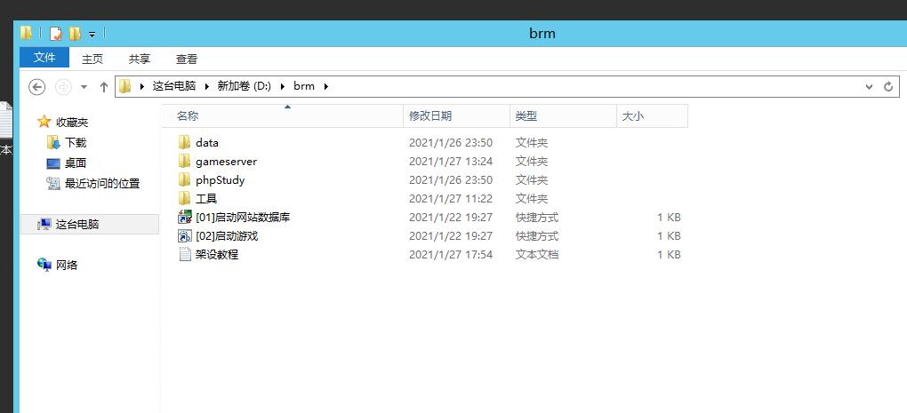This screenshot has width=907, height=413.
Task: Open the phpStudy folder icon
Action: click(184, 179)
